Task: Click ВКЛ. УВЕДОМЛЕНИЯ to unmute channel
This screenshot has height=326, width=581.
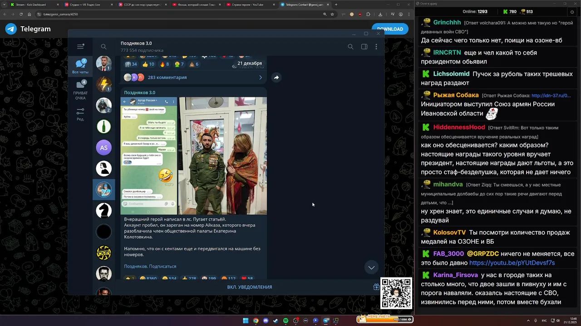Action: point(250,287)
